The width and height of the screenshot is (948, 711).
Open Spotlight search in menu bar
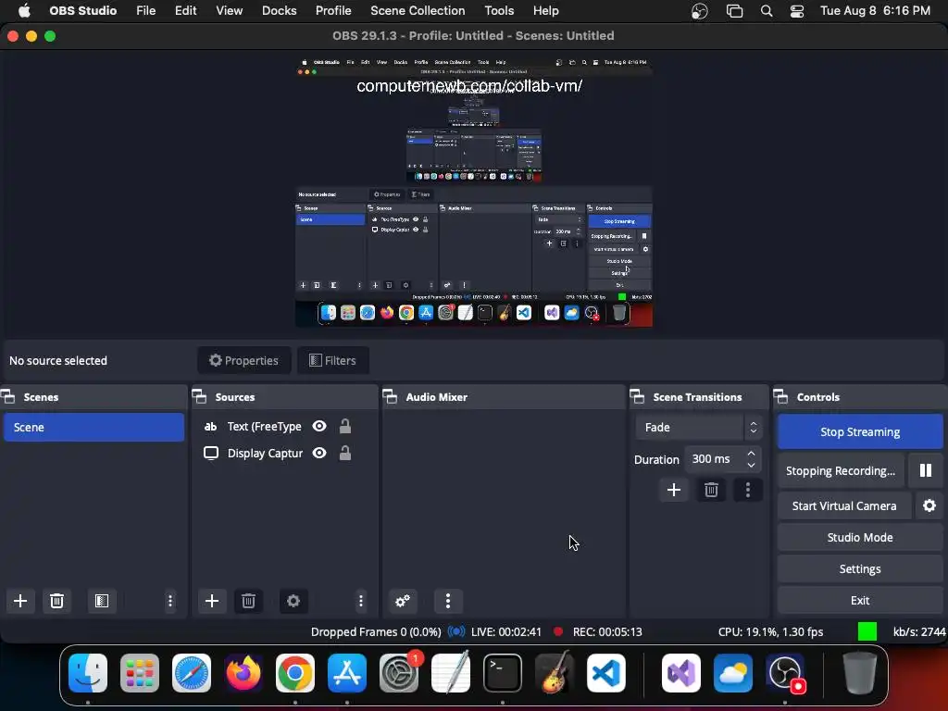click(767, 11)
